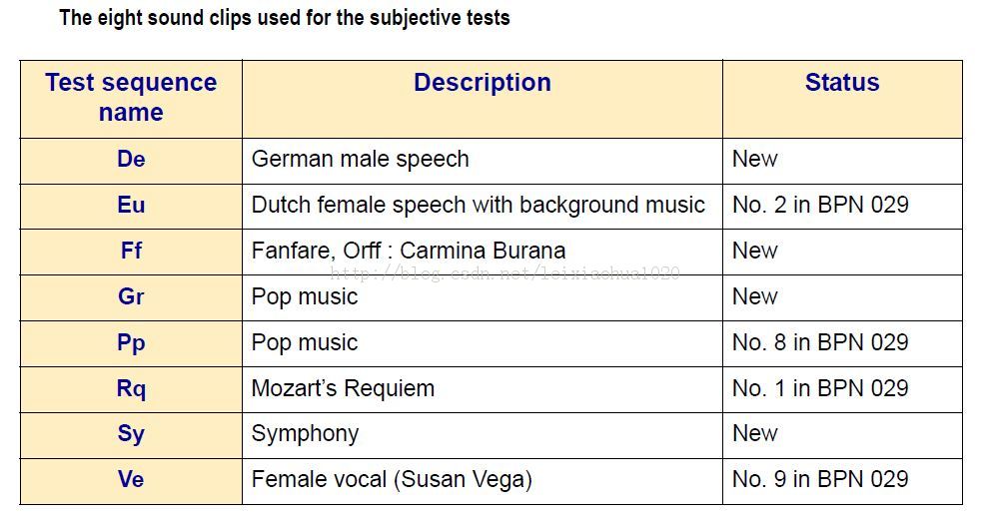The height and width of the screenshot is (526, 994).
Task: Click the 'Test sequence name' column header
Action: pos(131,98)
